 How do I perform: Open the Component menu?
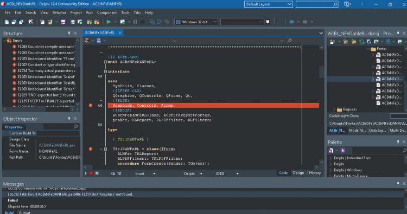[x=107, y=12]
